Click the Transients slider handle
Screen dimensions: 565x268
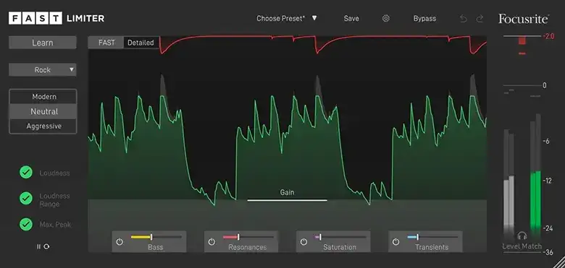pos(418,237)
